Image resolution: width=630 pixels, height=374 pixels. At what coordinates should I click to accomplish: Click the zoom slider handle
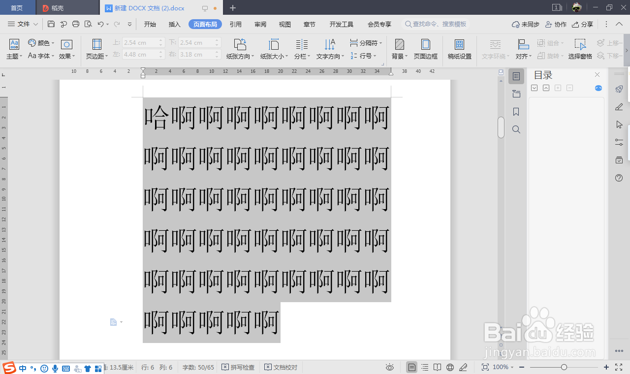pos(564,367)
